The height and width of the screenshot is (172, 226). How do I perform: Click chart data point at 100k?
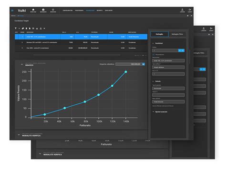tap(99, 95)
